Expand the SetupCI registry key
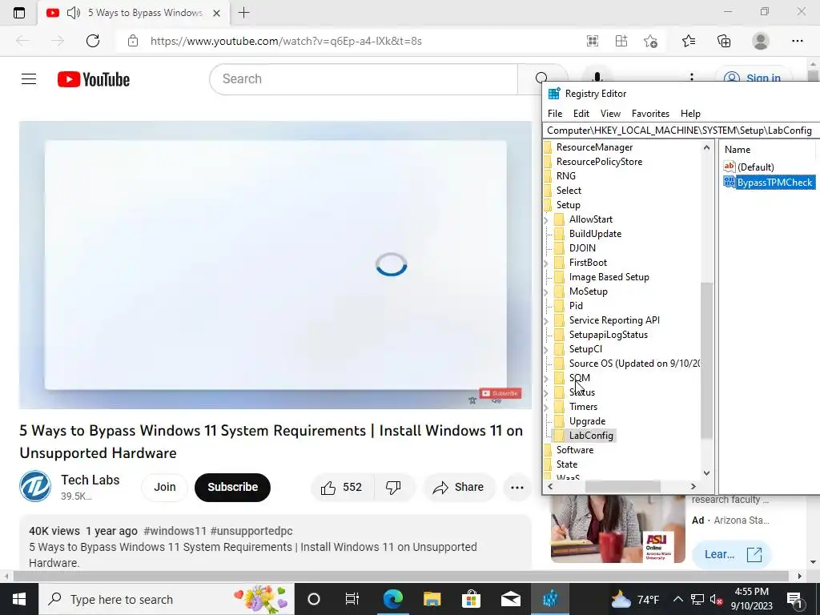Image resolution: width=820 pixels, height=615 pixels. (546, 349)
